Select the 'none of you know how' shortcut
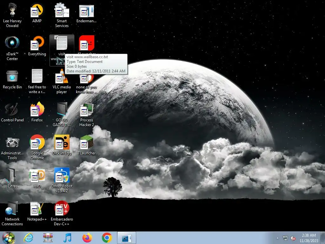The image size is (325, 244). click(86, 84)
